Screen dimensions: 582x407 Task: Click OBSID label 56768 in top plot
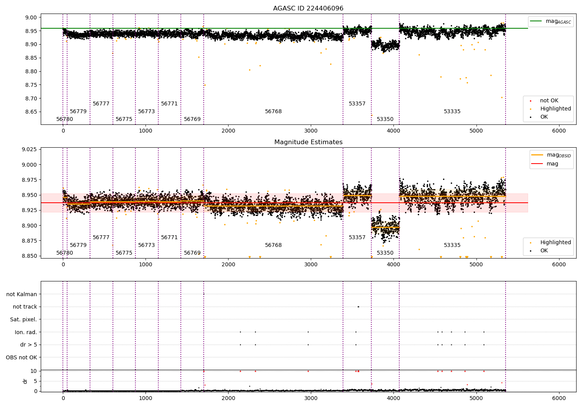click(273, 112)
